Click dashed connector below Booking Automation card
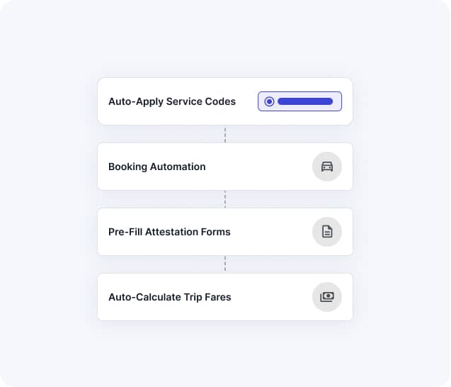This screenshot has height=387, width=451. (x=225, y=199)
